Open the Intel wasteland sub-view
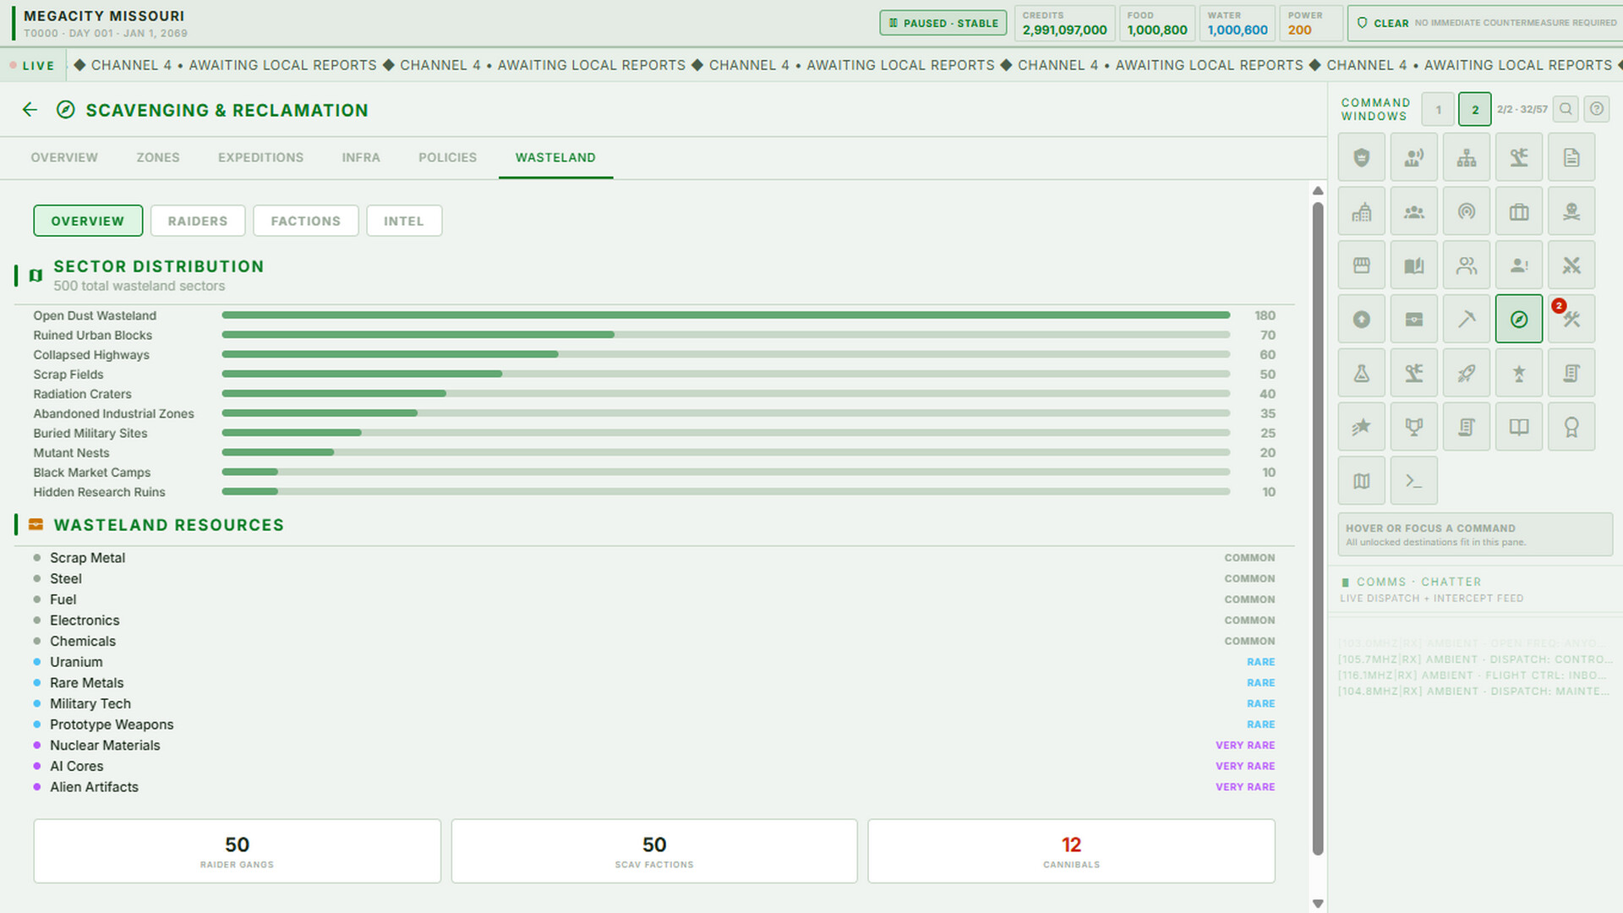Image resolution: width=1623 pixels, height=913 pixels. pyautogui.click(x=404, y=221)
